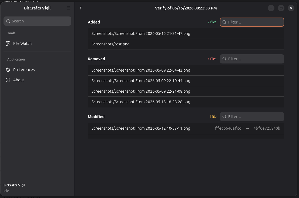The height and width of the screenshot is (198, 299).
Task: Open the hamburger menu in sidebar header
Action: (68, 8)
